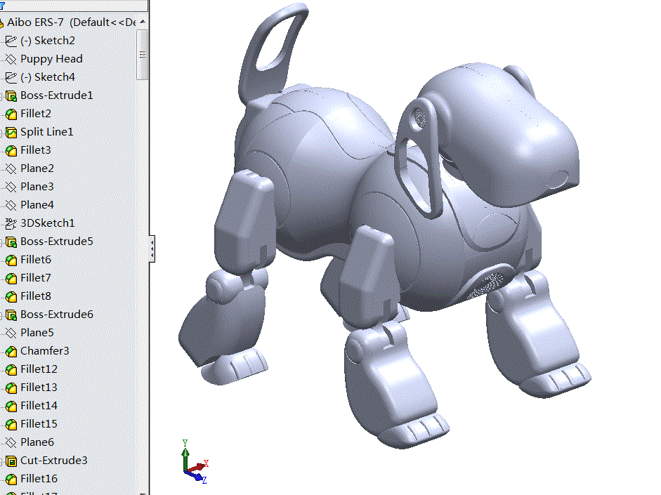Click the Plane2 reference plane icon
661x495 pixels.
[11, 169]
